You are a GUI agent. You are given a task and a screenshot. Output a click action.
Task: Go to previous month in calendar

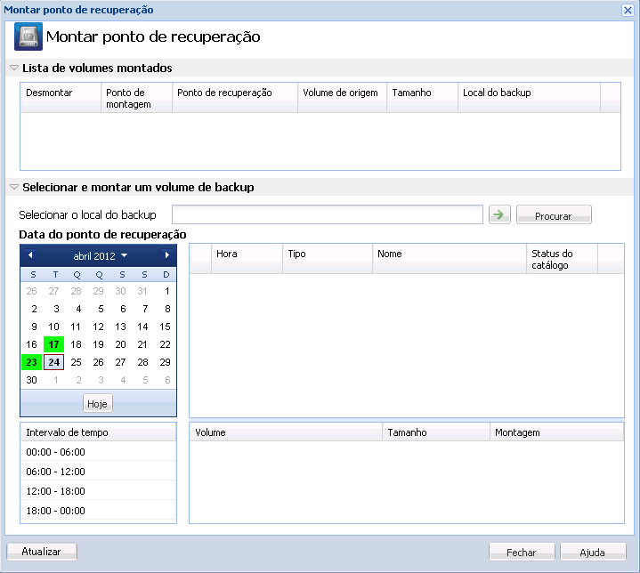coord(30,255)
